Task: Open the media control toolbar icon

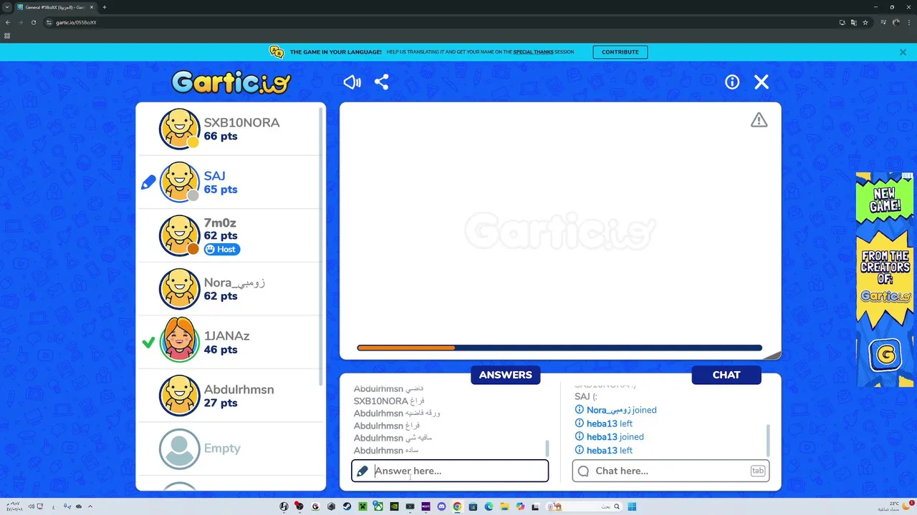Action: pos(883,22)
